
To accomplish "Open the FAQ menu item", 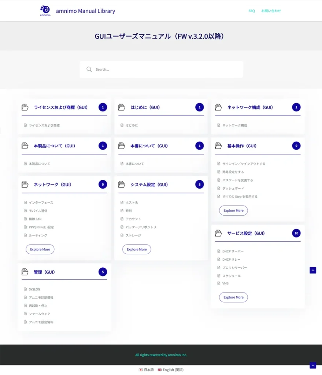I will click(252, 11).
